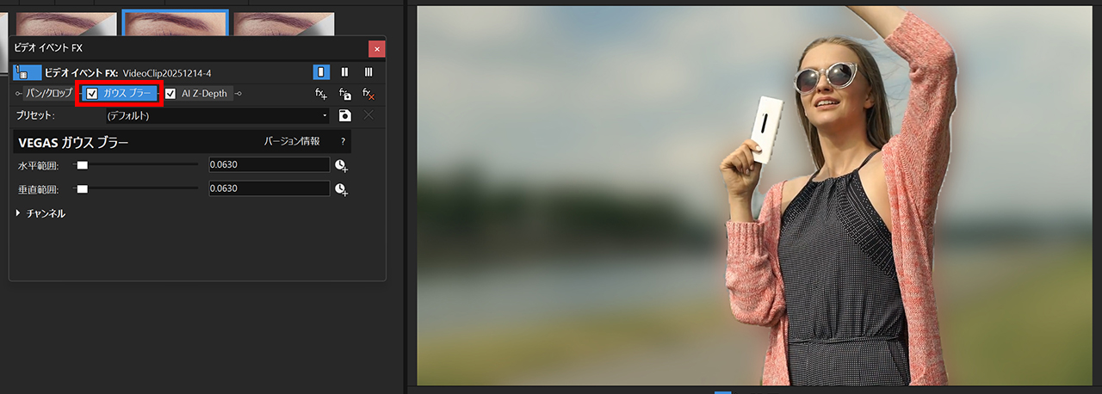1102x394 pixels.
Task: Select the AI Z-Depth plug-in tab
Action: tap(205, 94)
